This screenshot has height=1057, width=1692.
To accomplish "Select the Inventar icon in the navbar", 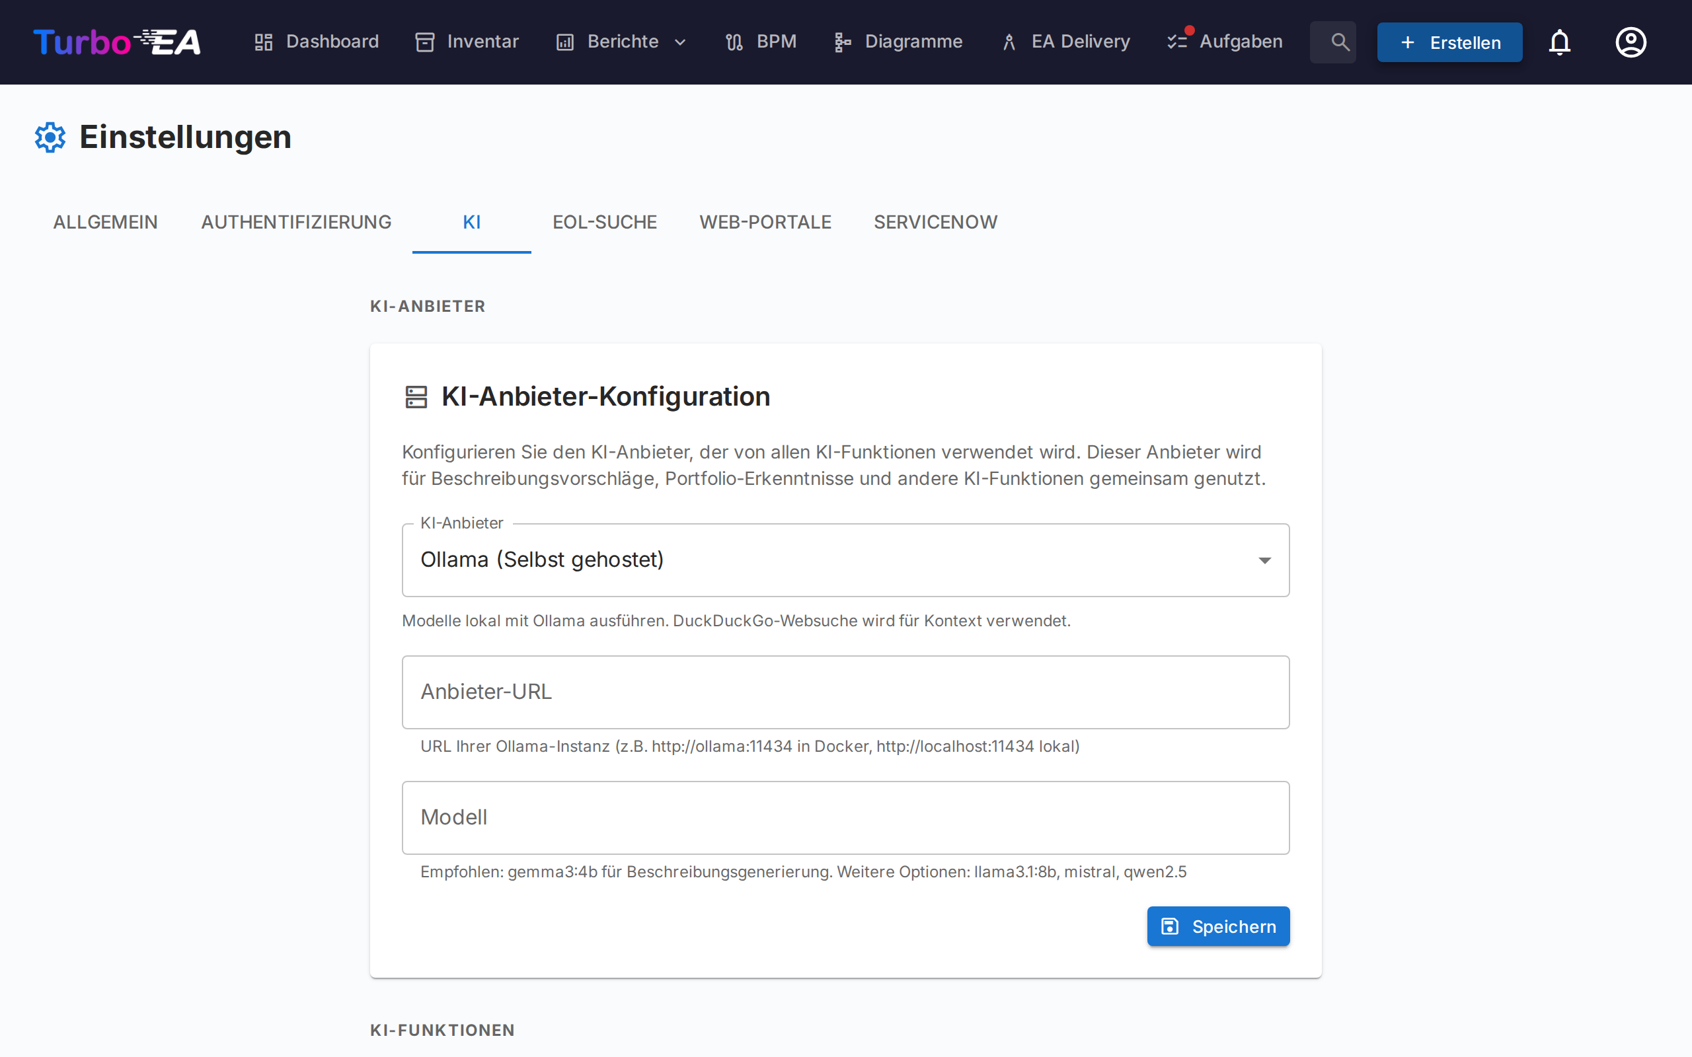I will (425, 42).
